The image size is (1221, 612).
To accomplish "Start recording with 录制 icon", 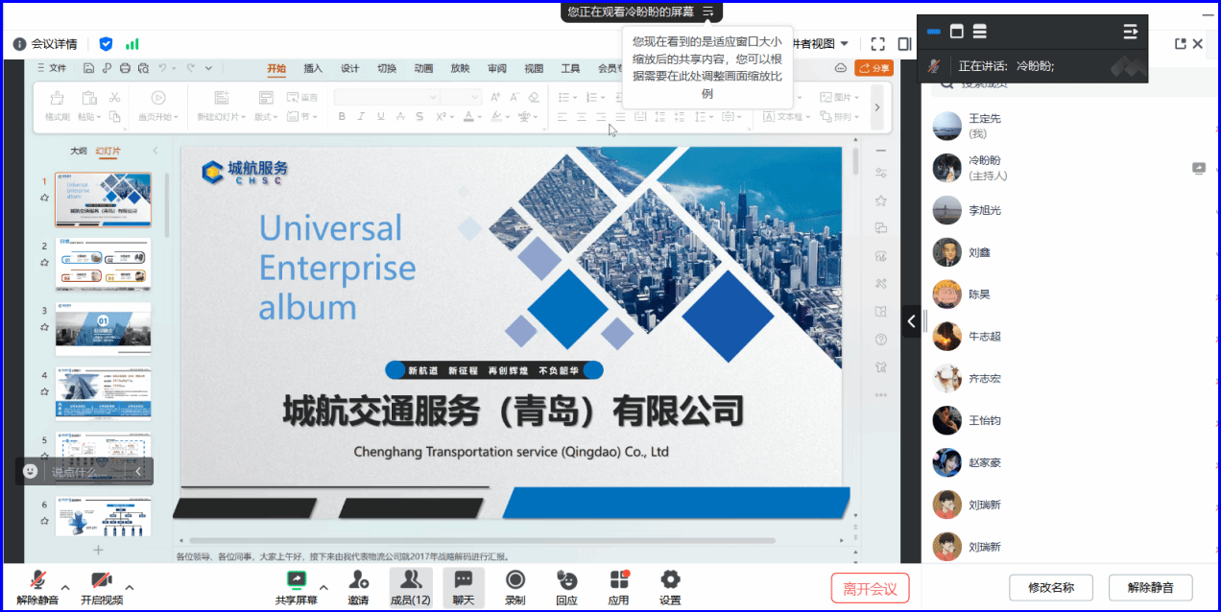I will tap(515, 580).
